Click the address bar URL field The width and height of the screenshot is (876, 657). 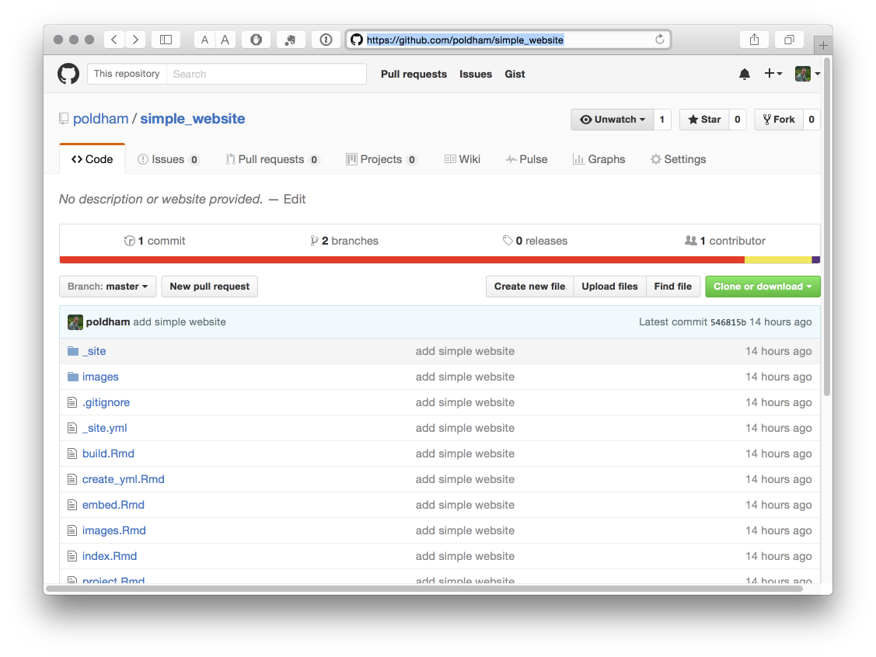(x=508, y=40)
